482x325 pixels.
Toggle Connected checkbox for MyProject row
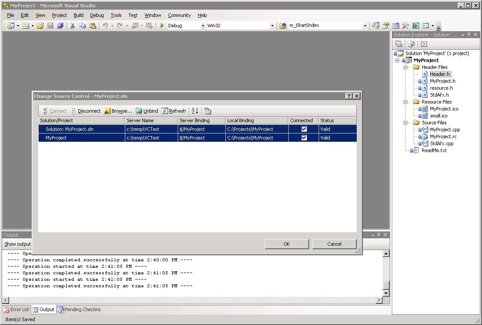tap(304, 138)
